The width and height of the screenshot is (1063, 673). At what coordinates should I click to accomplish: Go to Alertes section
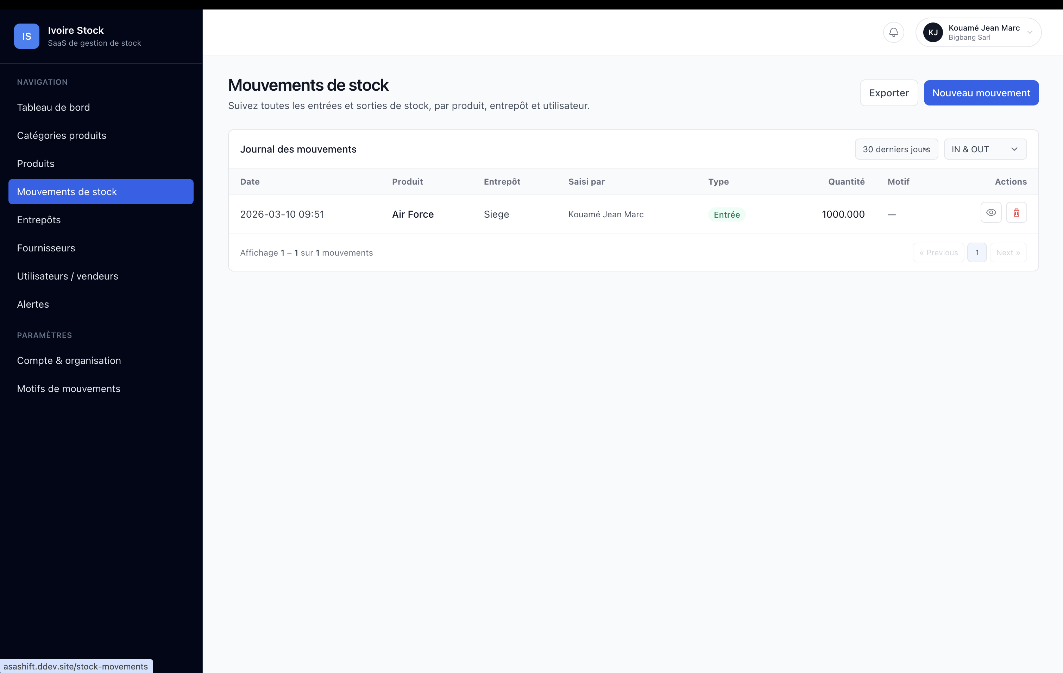[x=33, y=304]
